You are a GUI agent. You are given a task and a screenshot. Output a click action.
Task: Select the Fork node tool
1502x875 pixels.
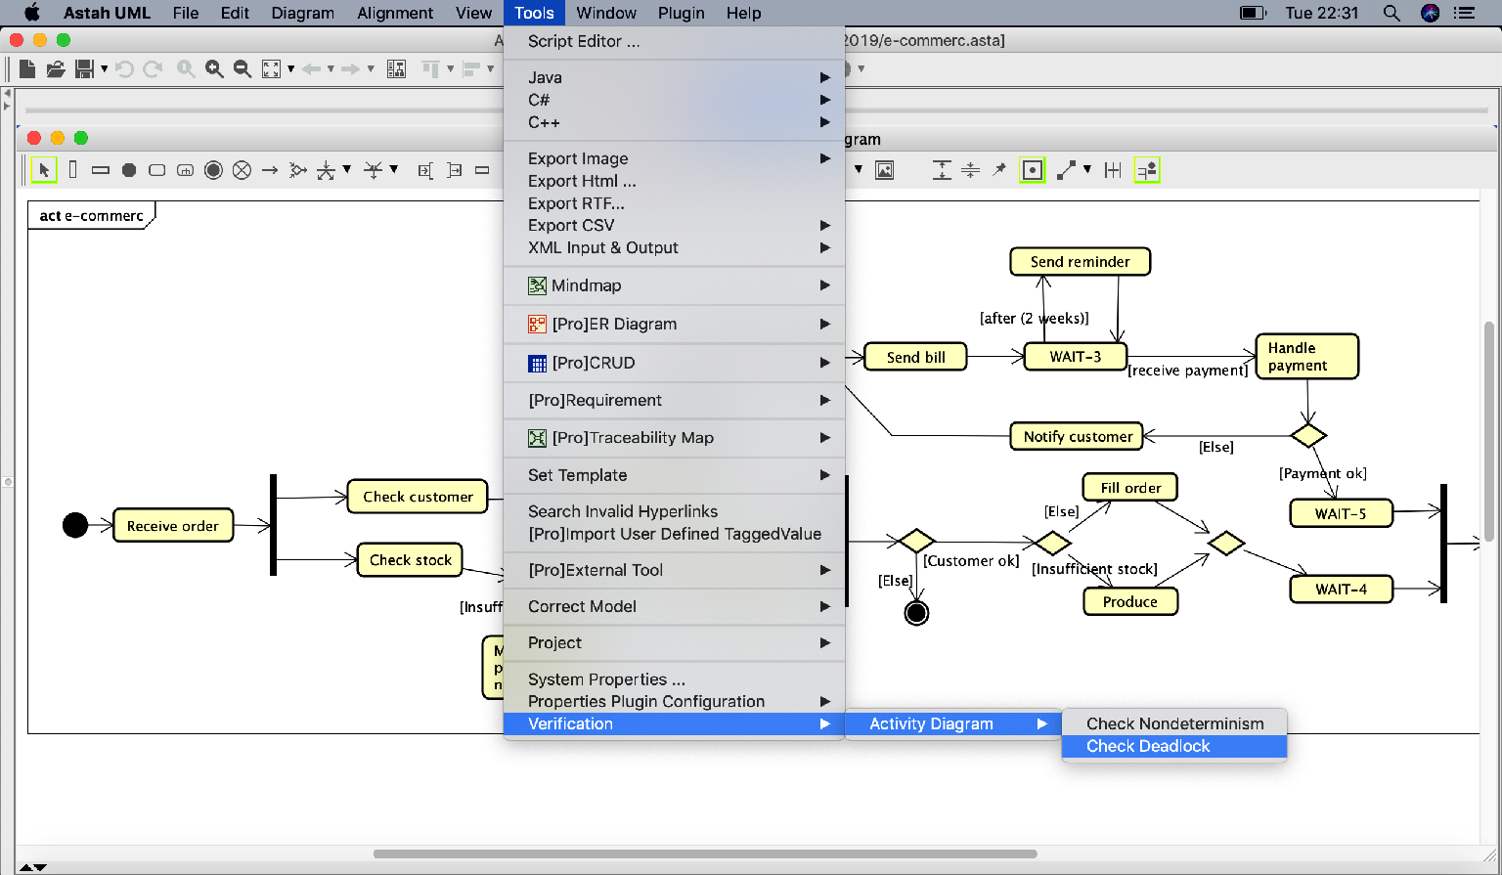[x=326, y=170]
